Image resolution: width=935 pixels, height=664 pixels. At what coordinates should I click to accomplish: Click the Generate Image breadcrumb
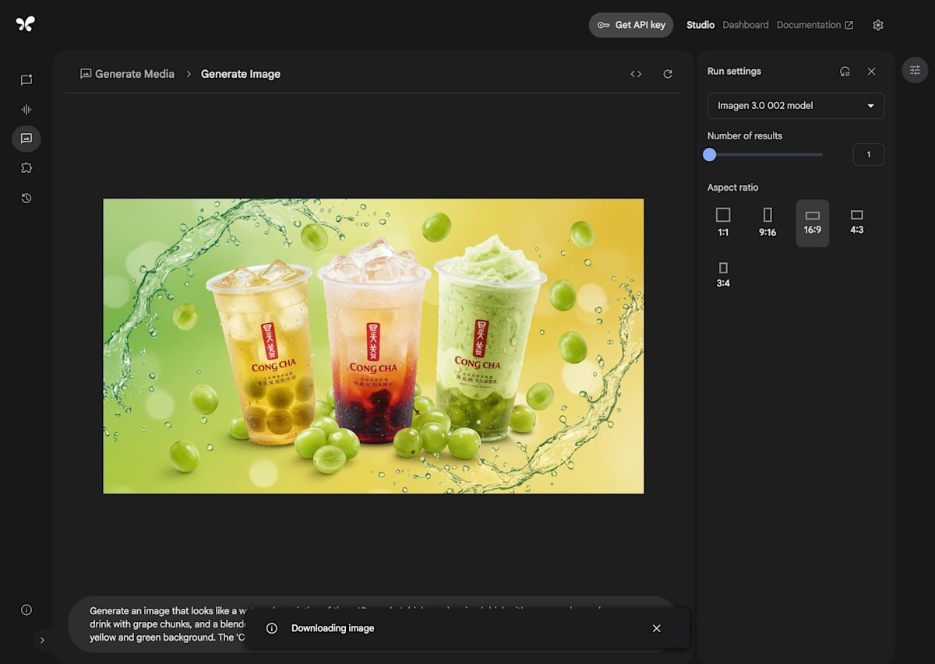[x=241, y=74]
